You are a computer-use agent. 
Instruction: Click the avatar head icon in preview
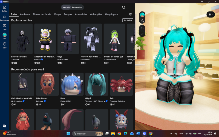click(x=142, y=15)
